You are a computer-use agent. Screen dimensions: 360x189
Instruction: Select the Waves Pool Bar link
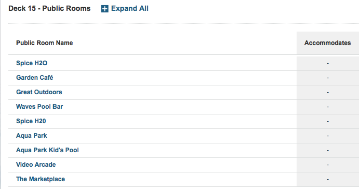pyautogui.click(x=39, y=107)
